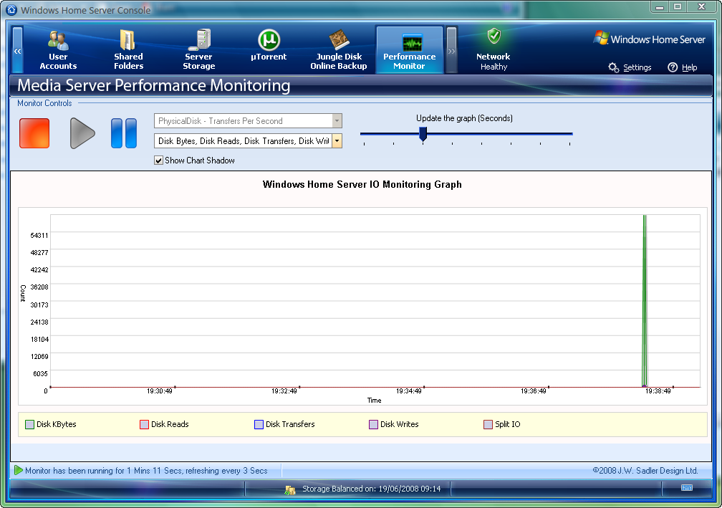Viewport: 722px width, 508px height.
Task: Select the Performance Monitor tab
Action: click(410, 49)
